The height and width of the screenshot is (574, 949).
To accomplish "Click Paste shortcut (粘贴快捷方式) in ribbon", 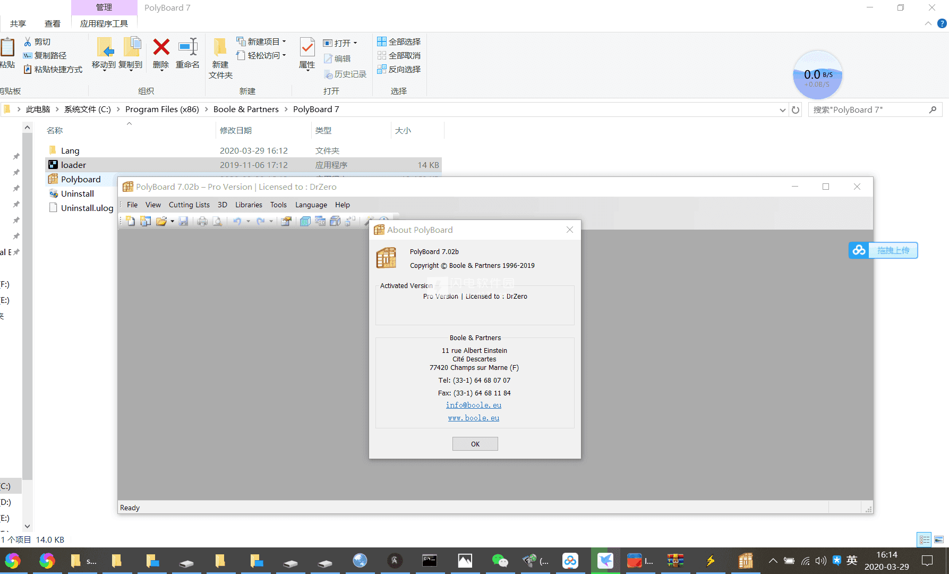I will [x=53, y=69].
